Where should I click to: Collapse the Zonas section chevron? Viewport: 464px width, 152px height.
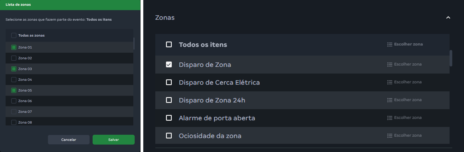point(448,18)
